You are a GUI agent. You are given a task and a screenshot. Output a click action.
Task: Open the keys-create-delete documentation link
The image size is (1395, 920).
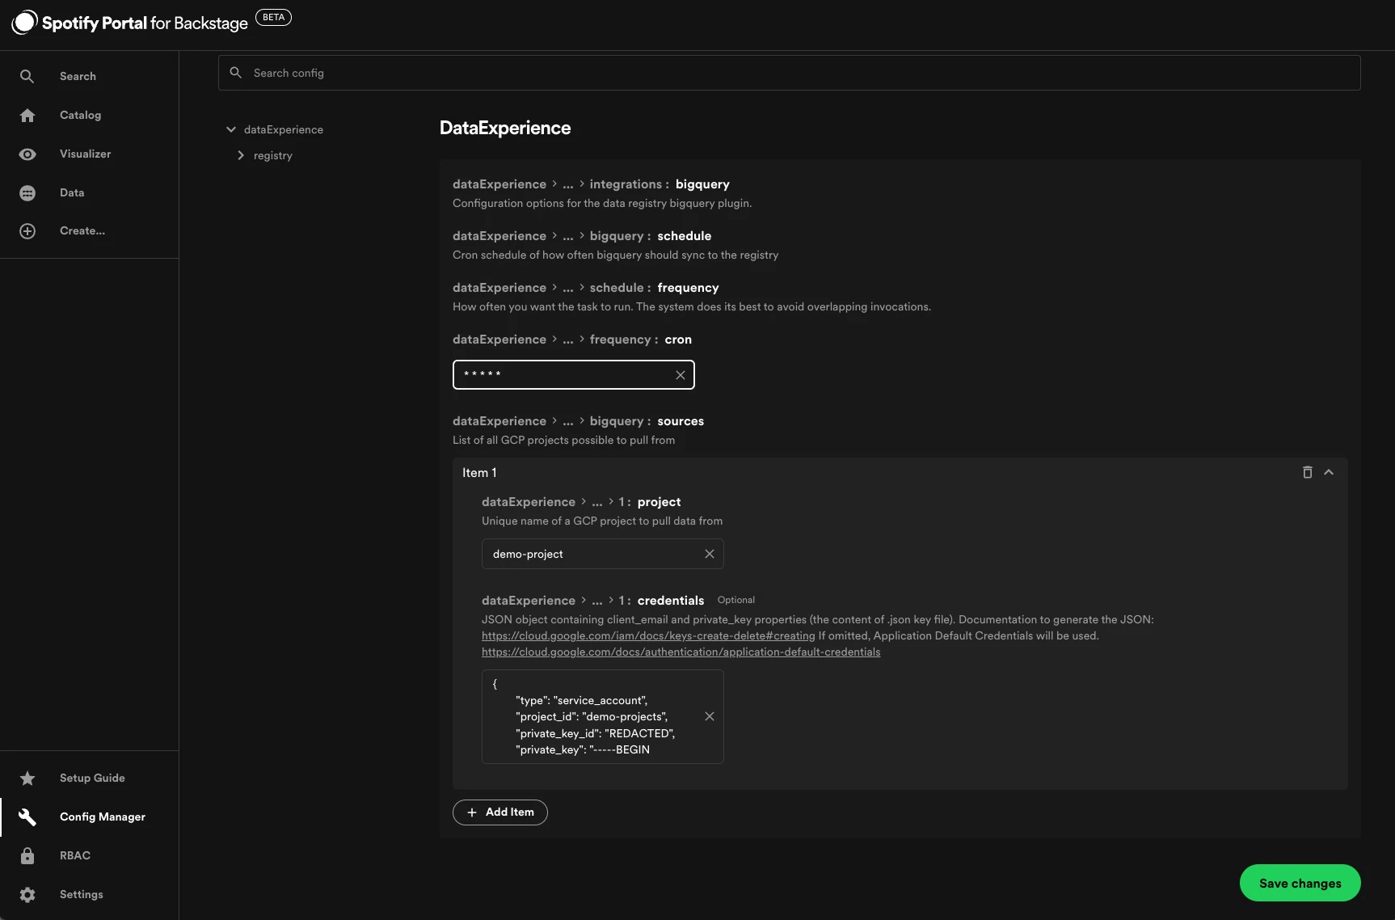[x=648, y=635]
